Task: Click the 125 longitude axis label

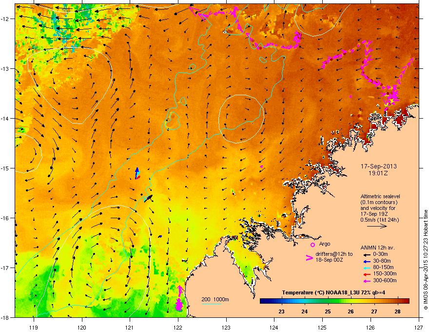Action: point(322,328)
